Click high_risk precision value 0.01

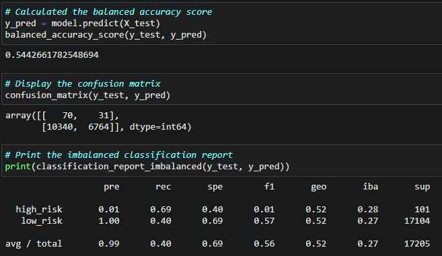[109, 210]
